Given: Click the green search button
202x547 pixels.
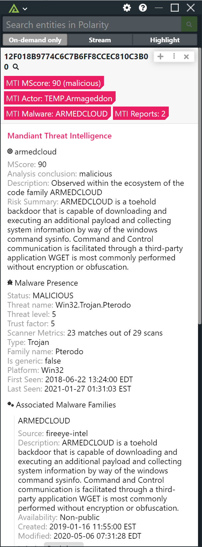Looking at the screenshot, I should coord(189,25).
